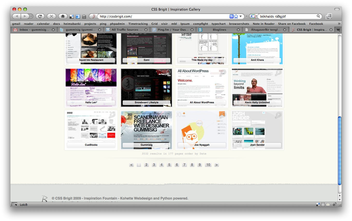Viewport: 352px width, 221px height.
Task: Click the This Made my day label
Action: pyautogui.click(x=202, y=60)
